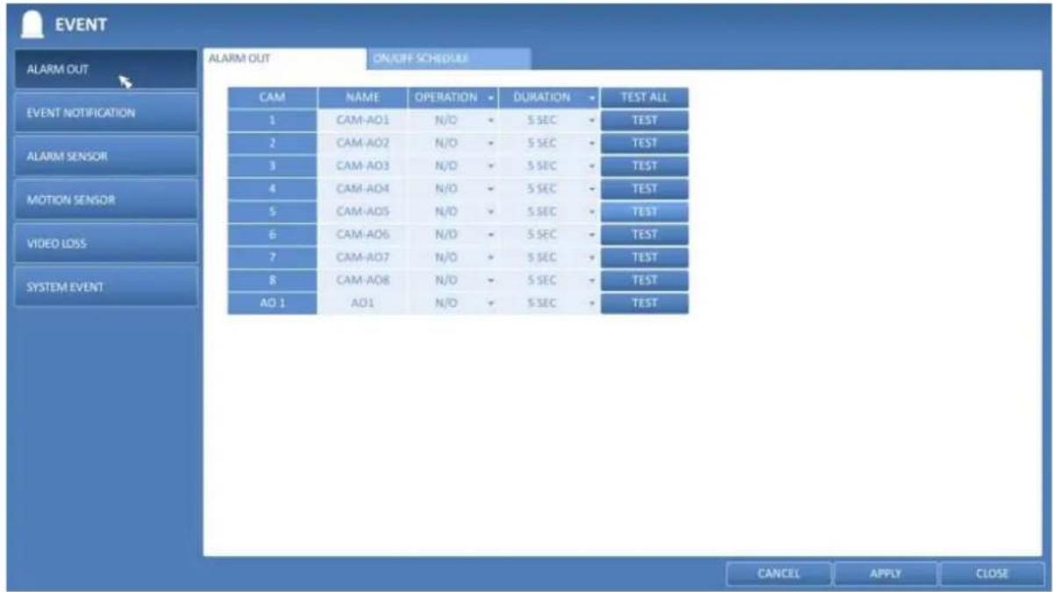Select camera number 1 cell

(x=272, y=120)
